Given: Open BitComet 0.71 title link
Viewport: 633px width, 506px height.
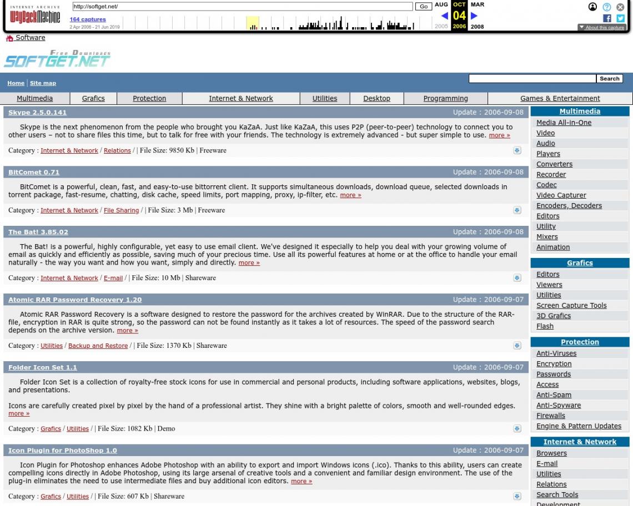Looking at the screenshot, I should [34, 173].
